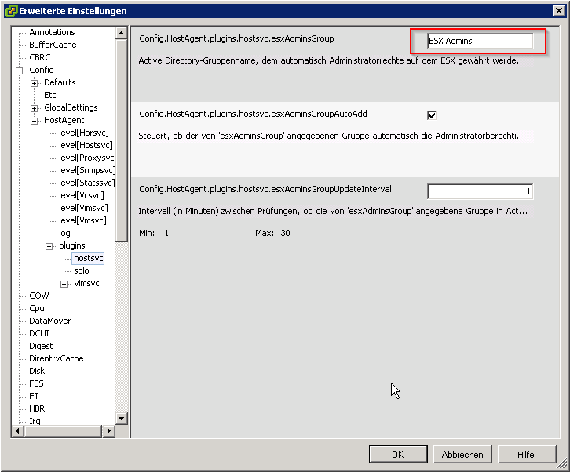Collapse the Config tree node
This screenshot has height=472, width=570.
pyautogui.click(x=20, y=70)
